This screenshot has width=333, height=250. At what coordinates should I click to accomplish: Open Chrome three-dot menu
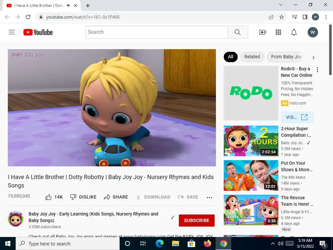click(326, 17)
